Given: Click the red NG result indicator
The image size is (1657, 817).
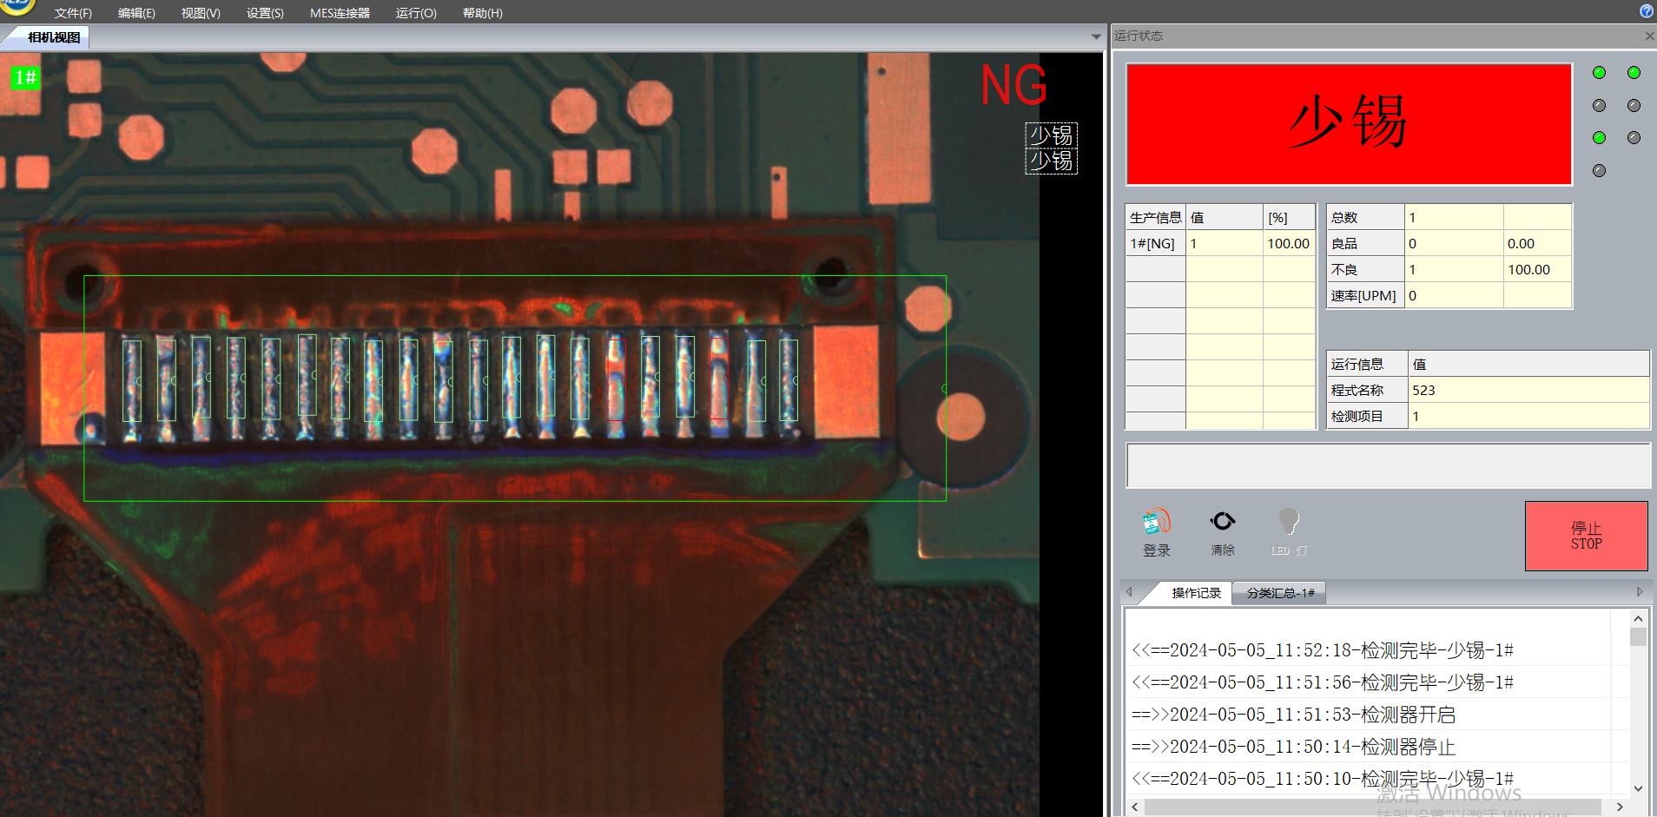Looking at the screenshot, I should point(1013,85).
